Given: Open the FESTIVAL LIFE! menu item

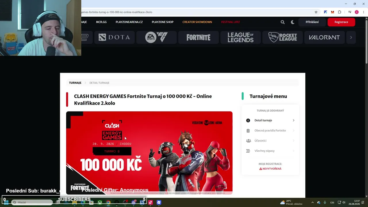Looking at the screenshot, I should (230, 22).
